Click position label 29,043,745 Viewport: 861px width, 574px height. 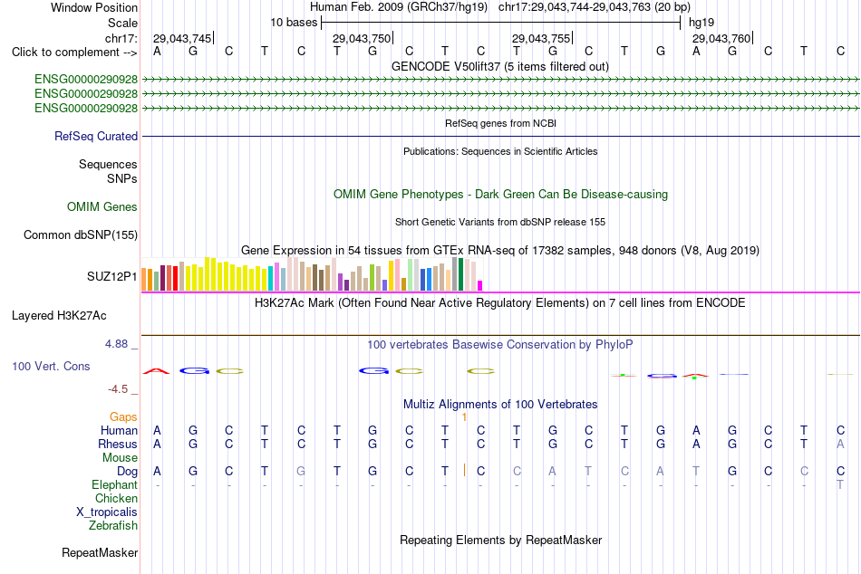pos(182,38)
